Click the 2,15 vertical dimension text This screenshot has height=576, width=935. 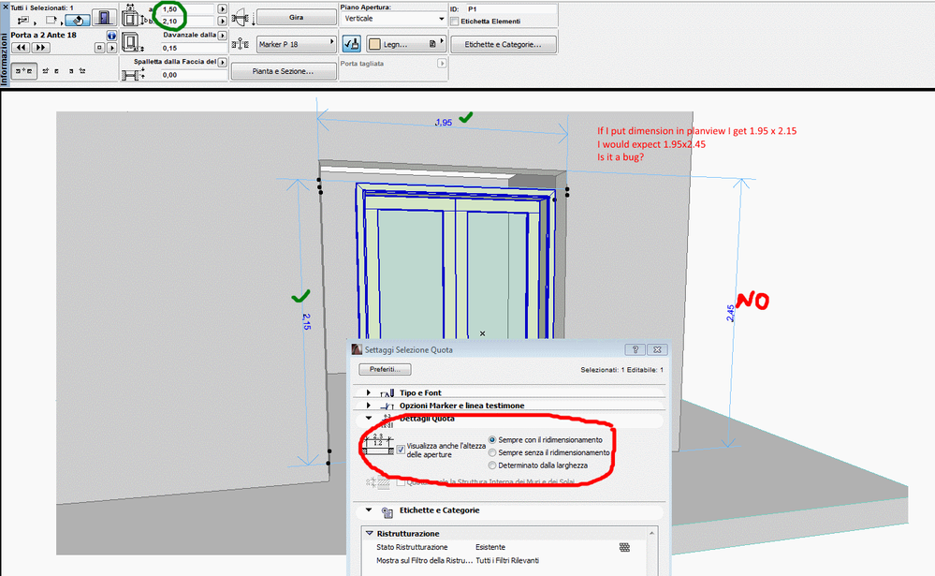pos(306,322)
